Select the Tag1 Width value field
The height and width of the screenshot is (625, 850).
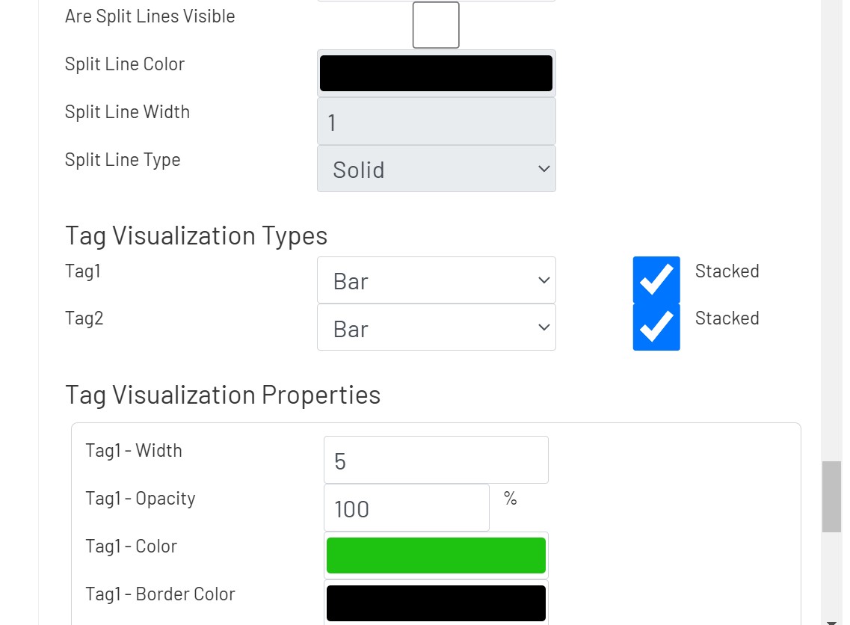click(436, 460)
